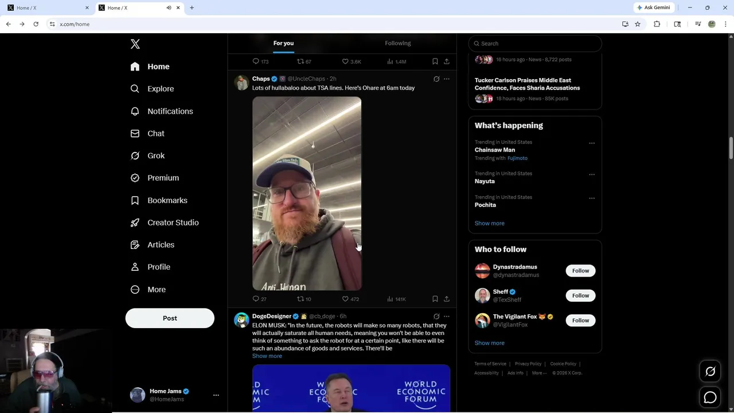
Task: View analytics of Chaps post 141K
Action: pyautogui.click(x=396, y=299)
